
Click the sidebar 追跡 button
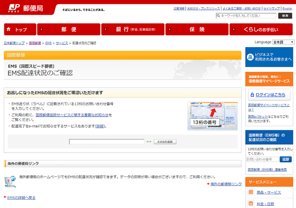pos(285,159)
